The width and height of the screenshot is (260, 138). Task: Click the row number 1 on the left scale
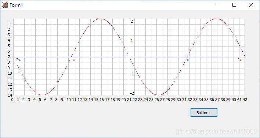coord(9,24)
